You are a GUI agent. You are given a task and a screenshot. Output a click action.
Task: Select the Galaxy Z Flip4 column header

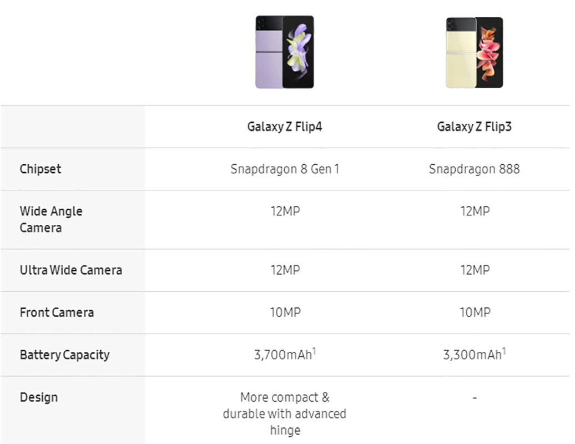pos(285,127)
